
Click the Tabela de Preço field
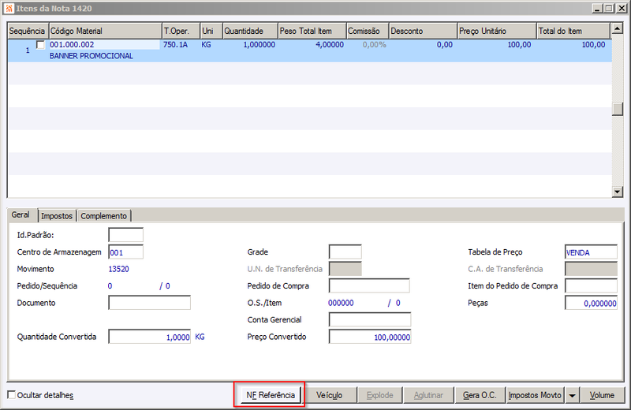pos(591,252)
